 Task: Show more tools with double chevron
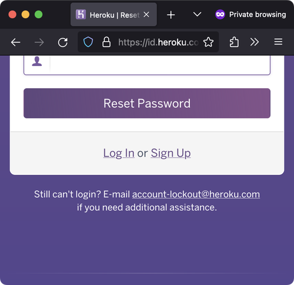click(255, 42)
